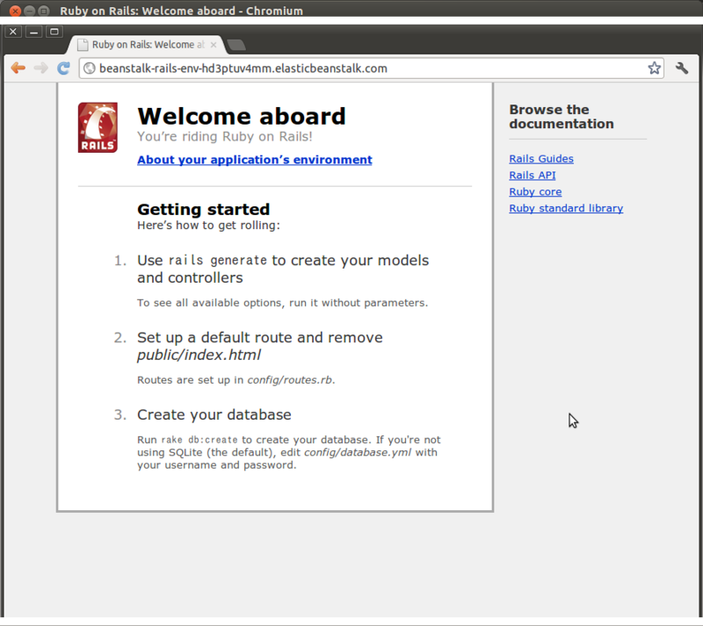Click "Here's how to get rolling:" text
703x626 pixels.
tap(208, 226)
